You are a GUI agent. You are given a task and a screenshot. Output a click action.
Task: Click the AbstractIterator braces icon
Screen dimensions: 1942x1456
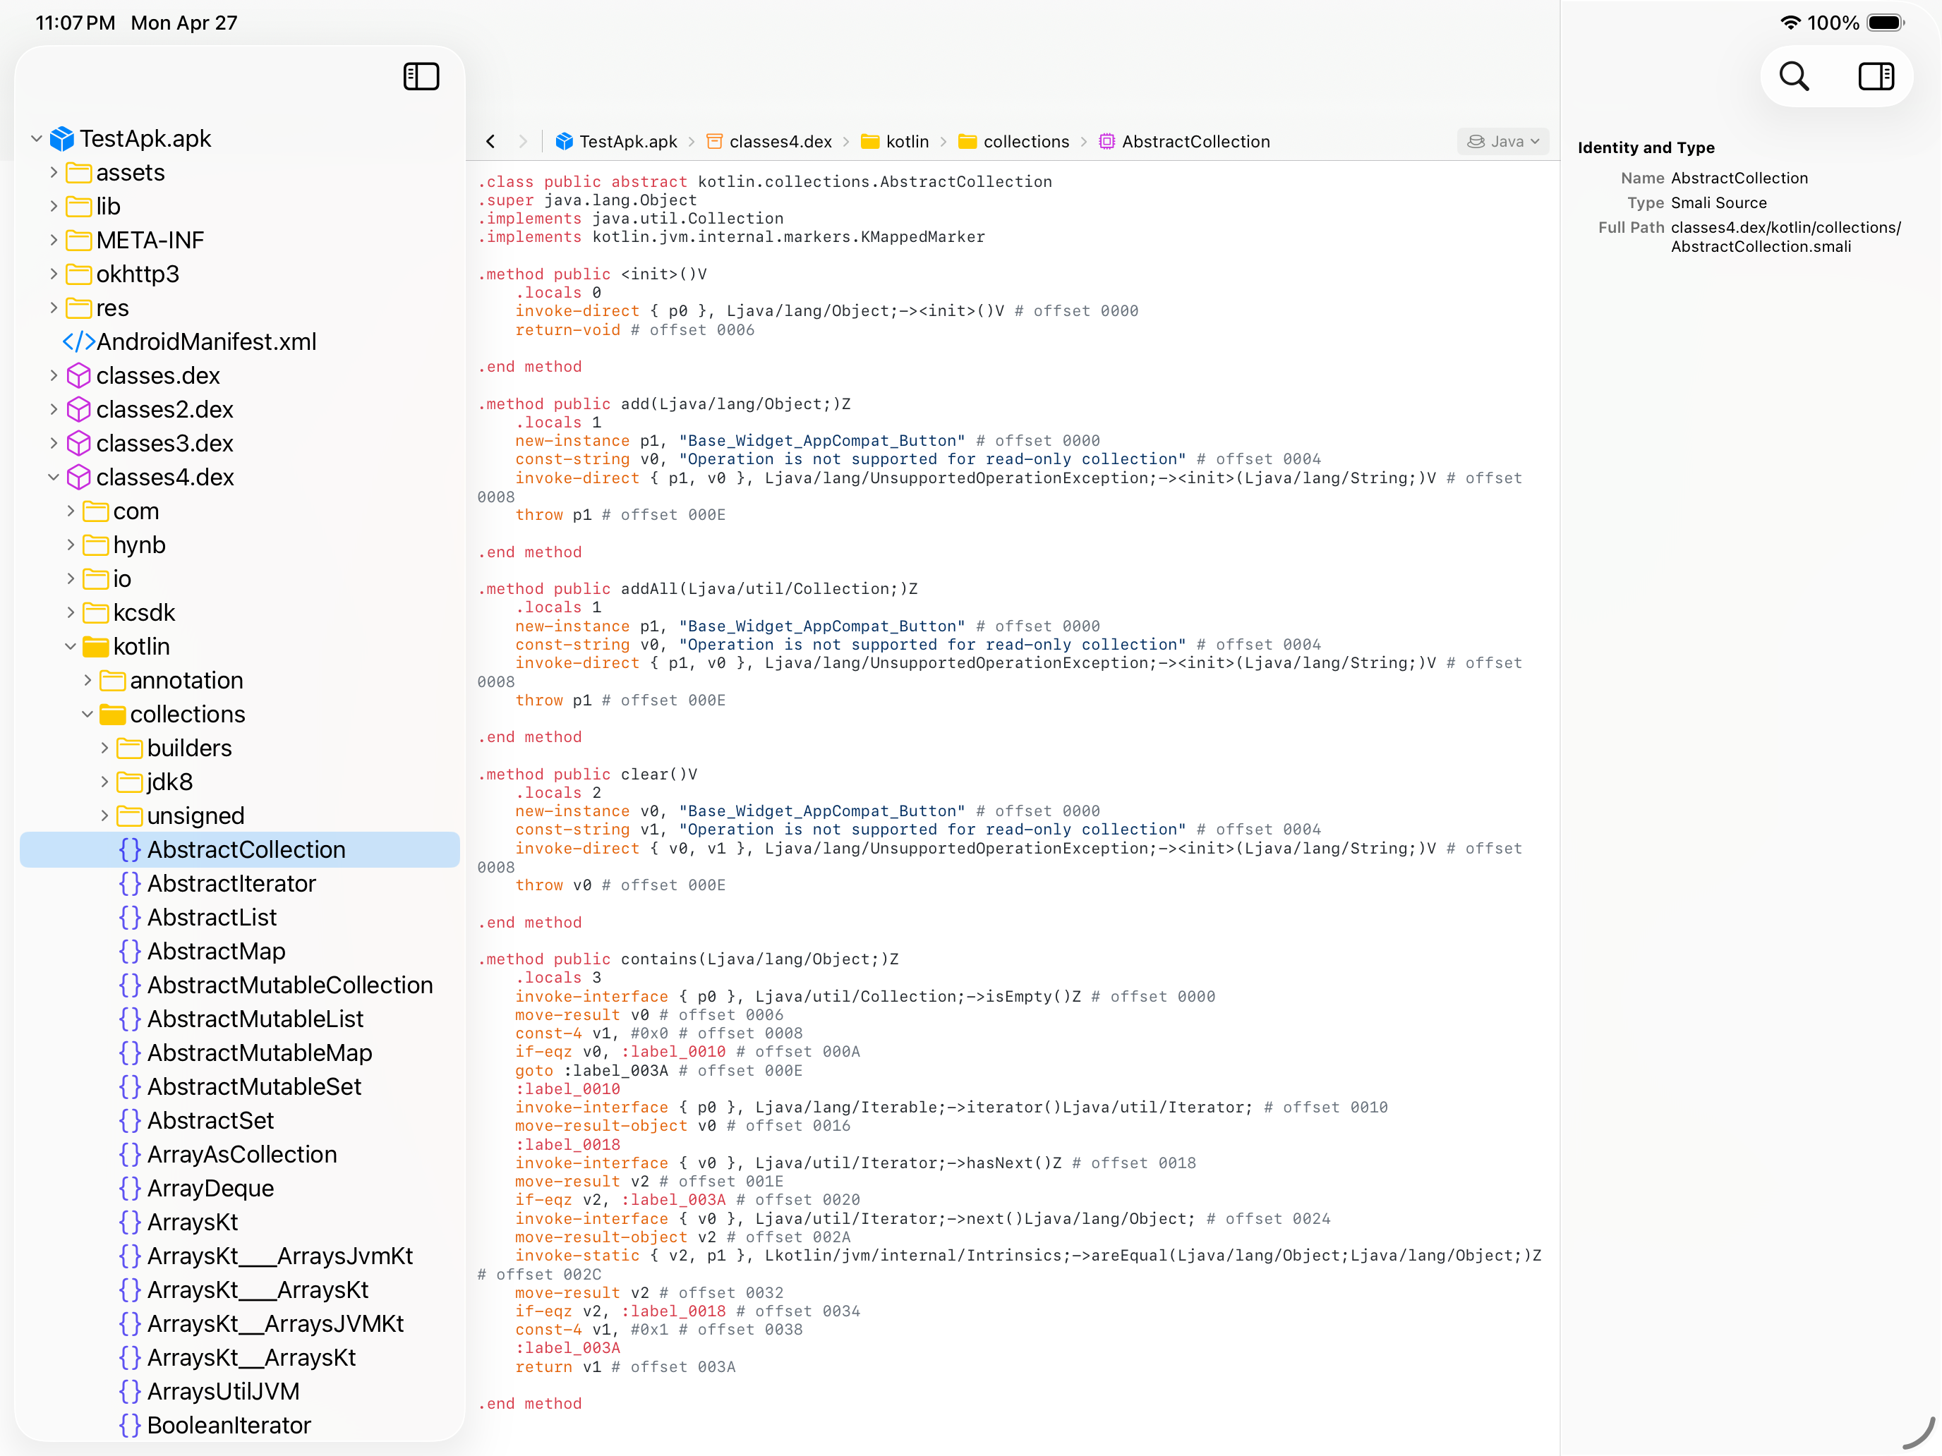(x=130, y=884)
